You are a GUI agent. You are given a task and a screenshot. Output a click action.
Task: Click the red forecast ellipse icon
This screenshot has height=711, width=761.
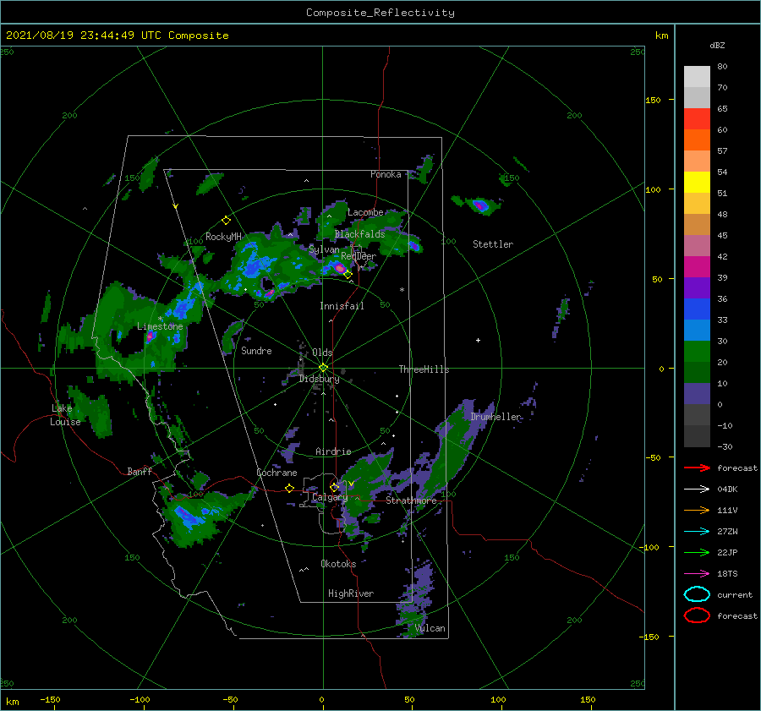[x=697, y=615]
